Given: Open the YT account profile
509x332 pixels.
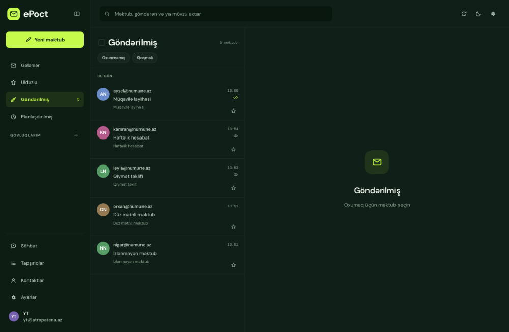Looking at the screenshot, I should [45, 316].
